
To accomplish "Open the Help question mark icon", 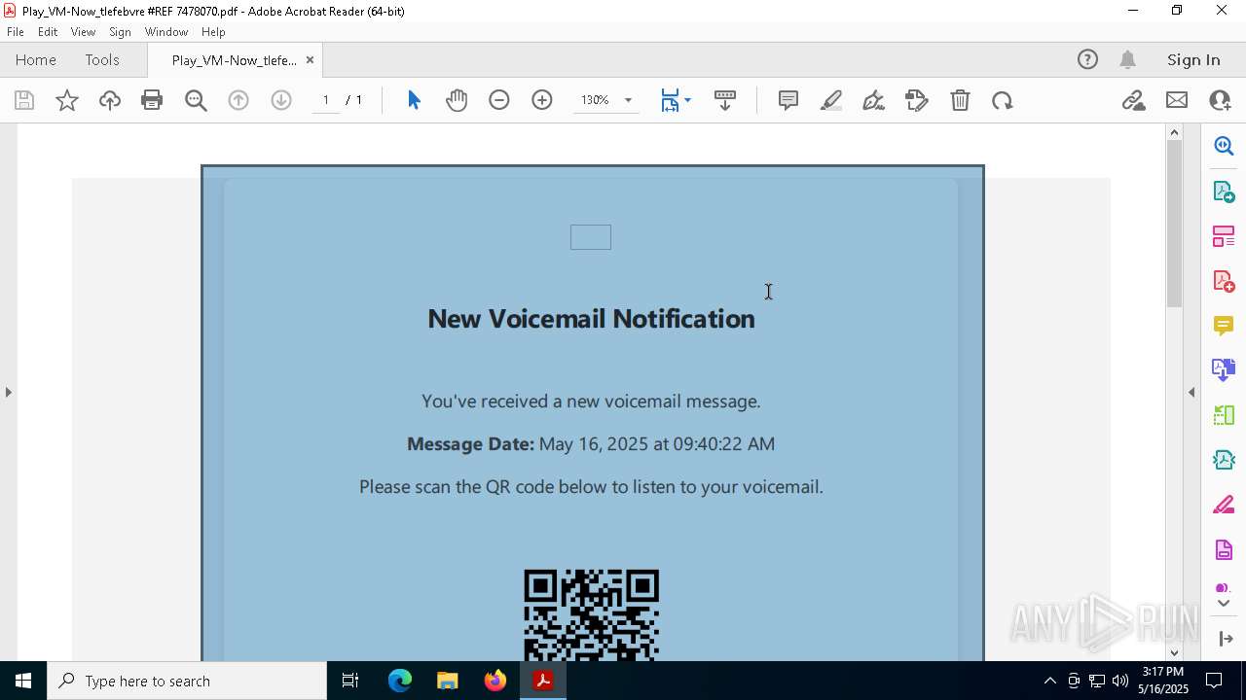I will coord(1087,59).
